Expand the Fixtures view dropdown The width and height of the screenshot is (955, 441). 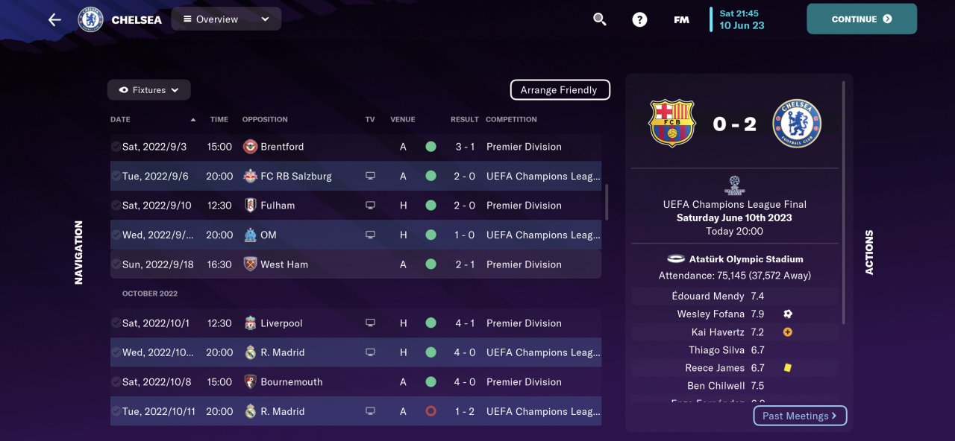point(149,90)
